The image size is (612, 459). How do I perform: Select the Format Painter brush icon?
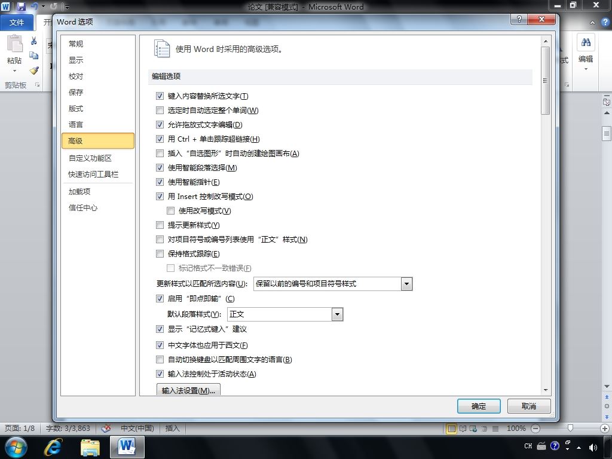tap(34, 71)
